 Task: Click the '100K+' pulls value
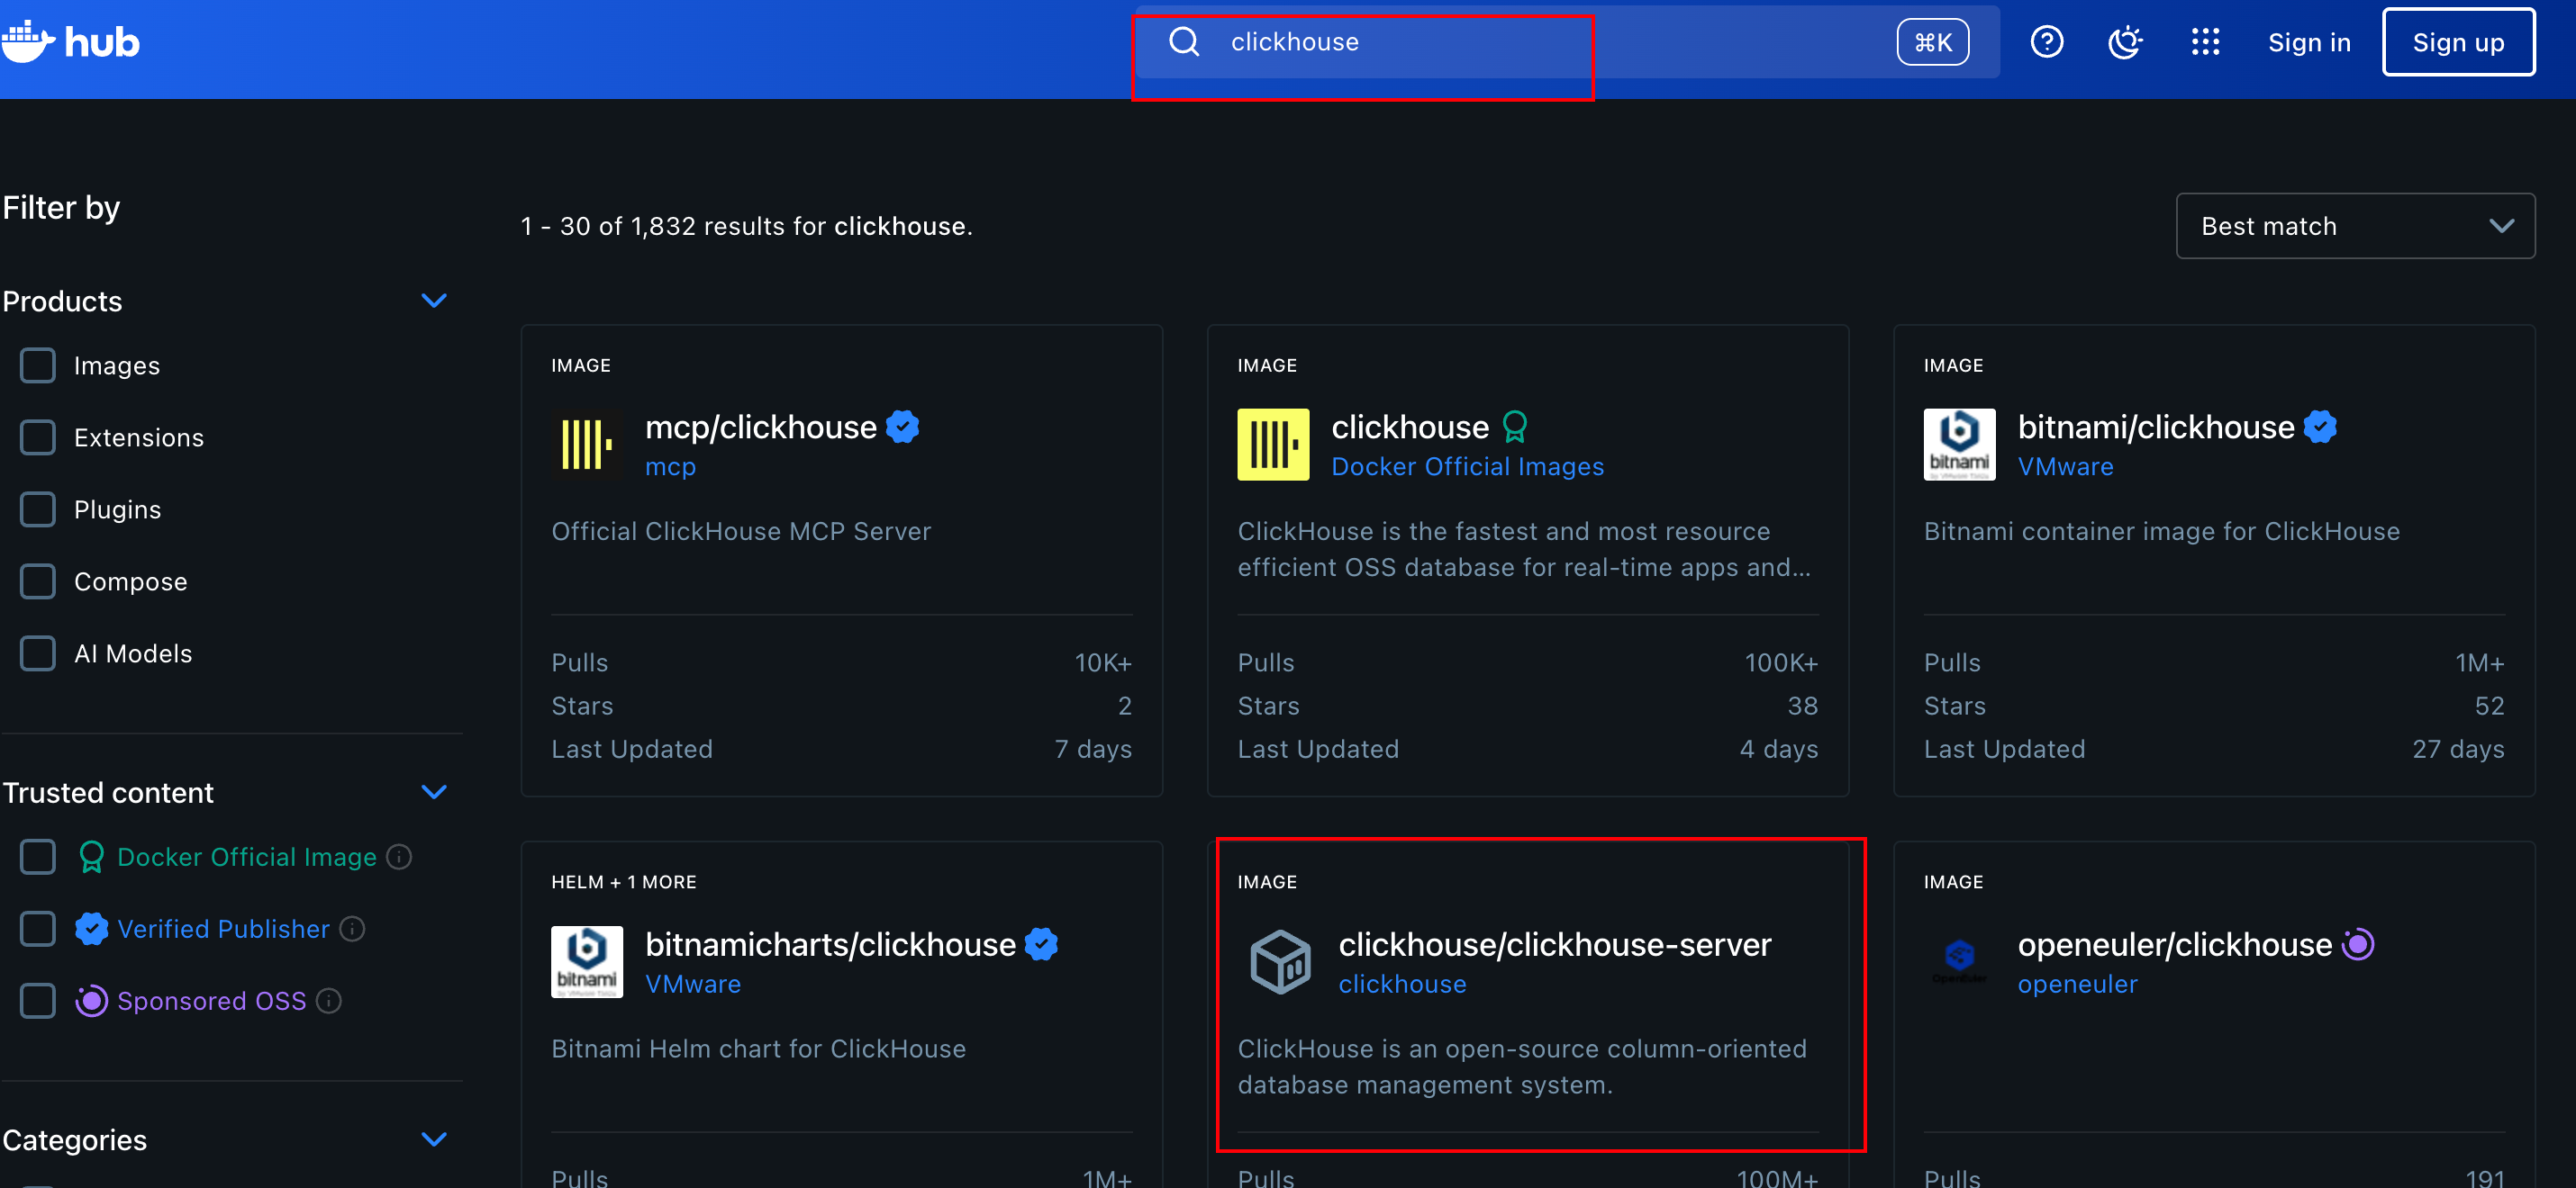pos(1780,662)
